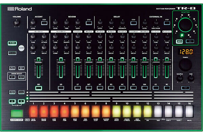Tap step pad 9 (Open Hihat)

(116, 111)
